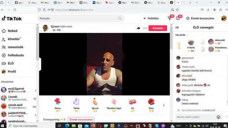List all tabs dropdown arrow
The image size is (228, 128).
[197, 2]
